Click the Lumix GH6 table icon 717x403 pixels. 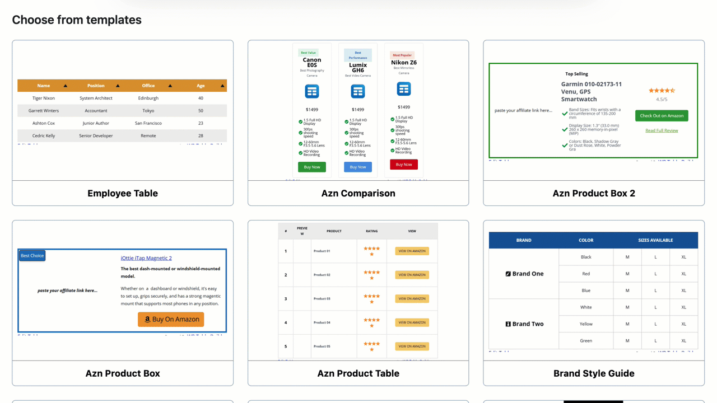tap(358, 91)
